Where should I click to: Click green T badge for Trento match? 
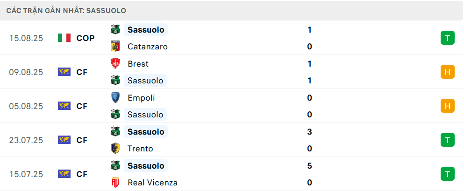pyautogui.click(x=447, y=140)
